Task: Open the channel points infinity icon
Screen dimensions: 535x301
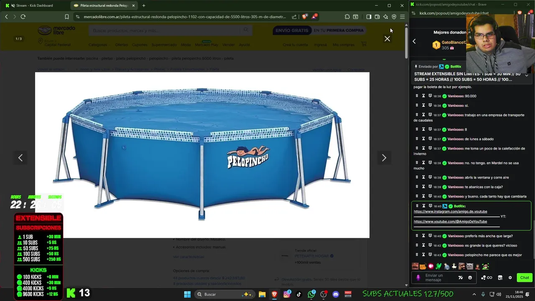Action: (x=487, y=278)
